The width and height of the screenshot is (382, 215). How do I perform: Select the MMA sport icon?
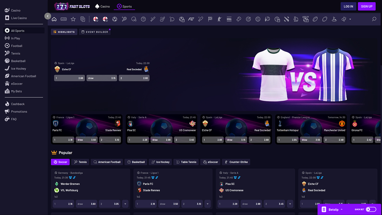pyautogui.click(x=229, y=19)
